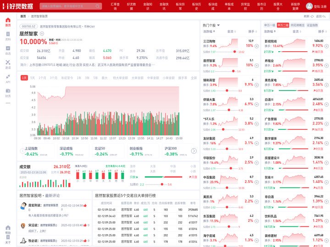Viewport: 330px width, 247px height.
Task: Open the 金融快讯 menu item
Action: 164,6
